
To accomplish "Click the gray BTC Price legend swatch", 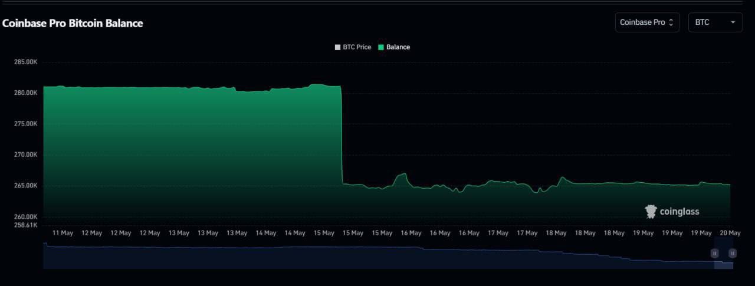I will (338, 47).
